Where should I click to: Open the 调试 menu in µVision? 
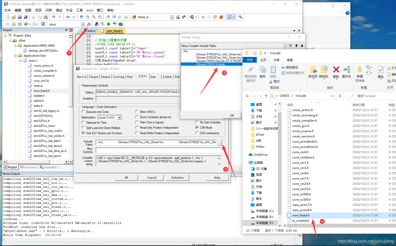click(58, 10)
